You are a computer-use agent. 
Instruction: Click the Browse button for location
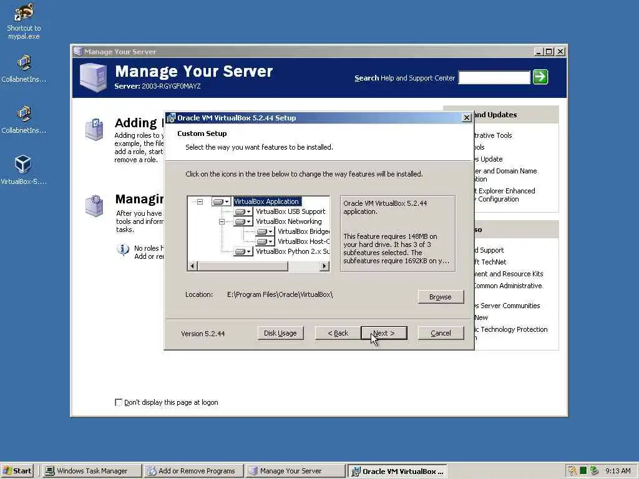441,297
